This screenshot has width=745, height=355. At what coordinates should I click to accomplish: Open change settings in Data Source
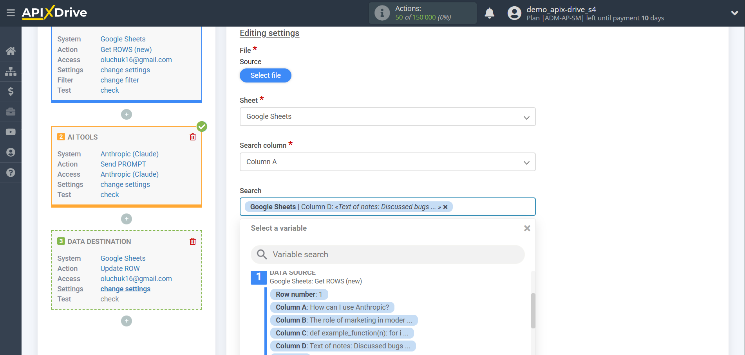click(x=125, y=70)
